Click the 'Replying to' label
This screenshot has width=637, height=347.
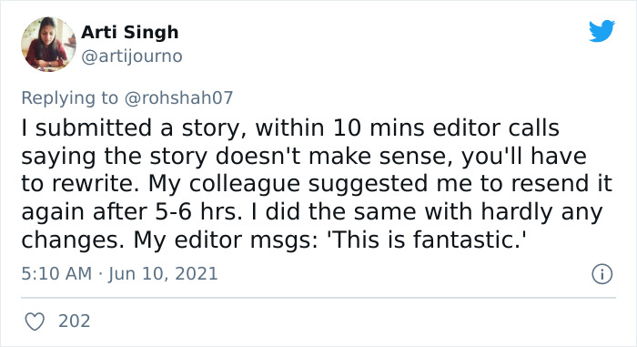tap(69, 98)
